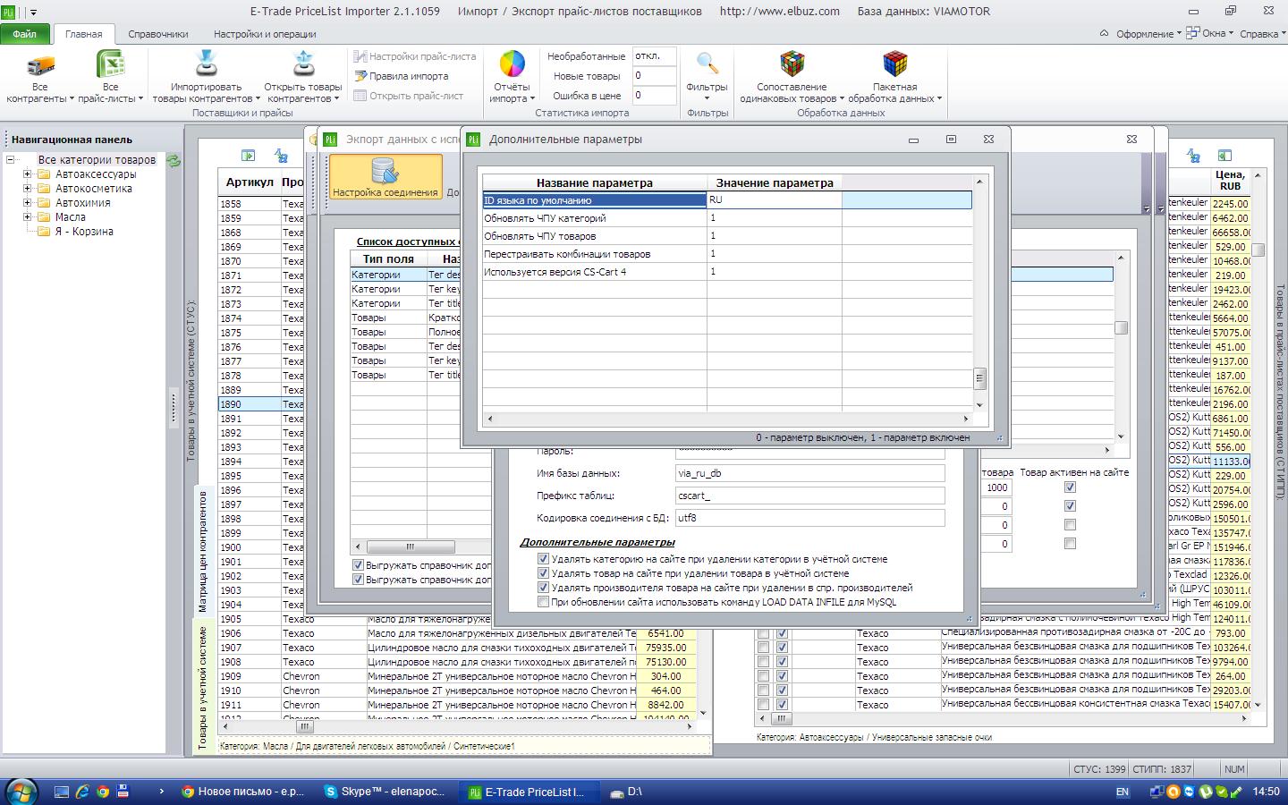Enable 'использовать команду LOAD DATA INFILE' checkbox
Viewport: 1288px width, 805px height.
[543, 602]
